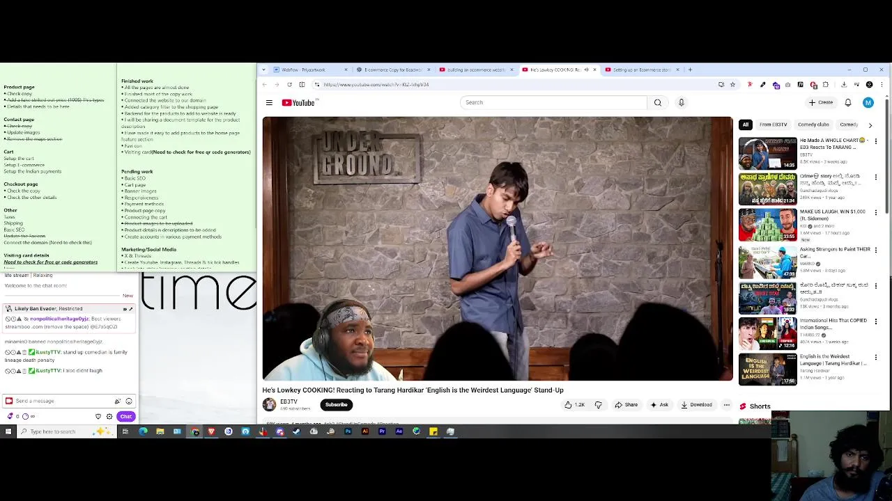Subscribe to the EB3TV channel

click(336, 405)
